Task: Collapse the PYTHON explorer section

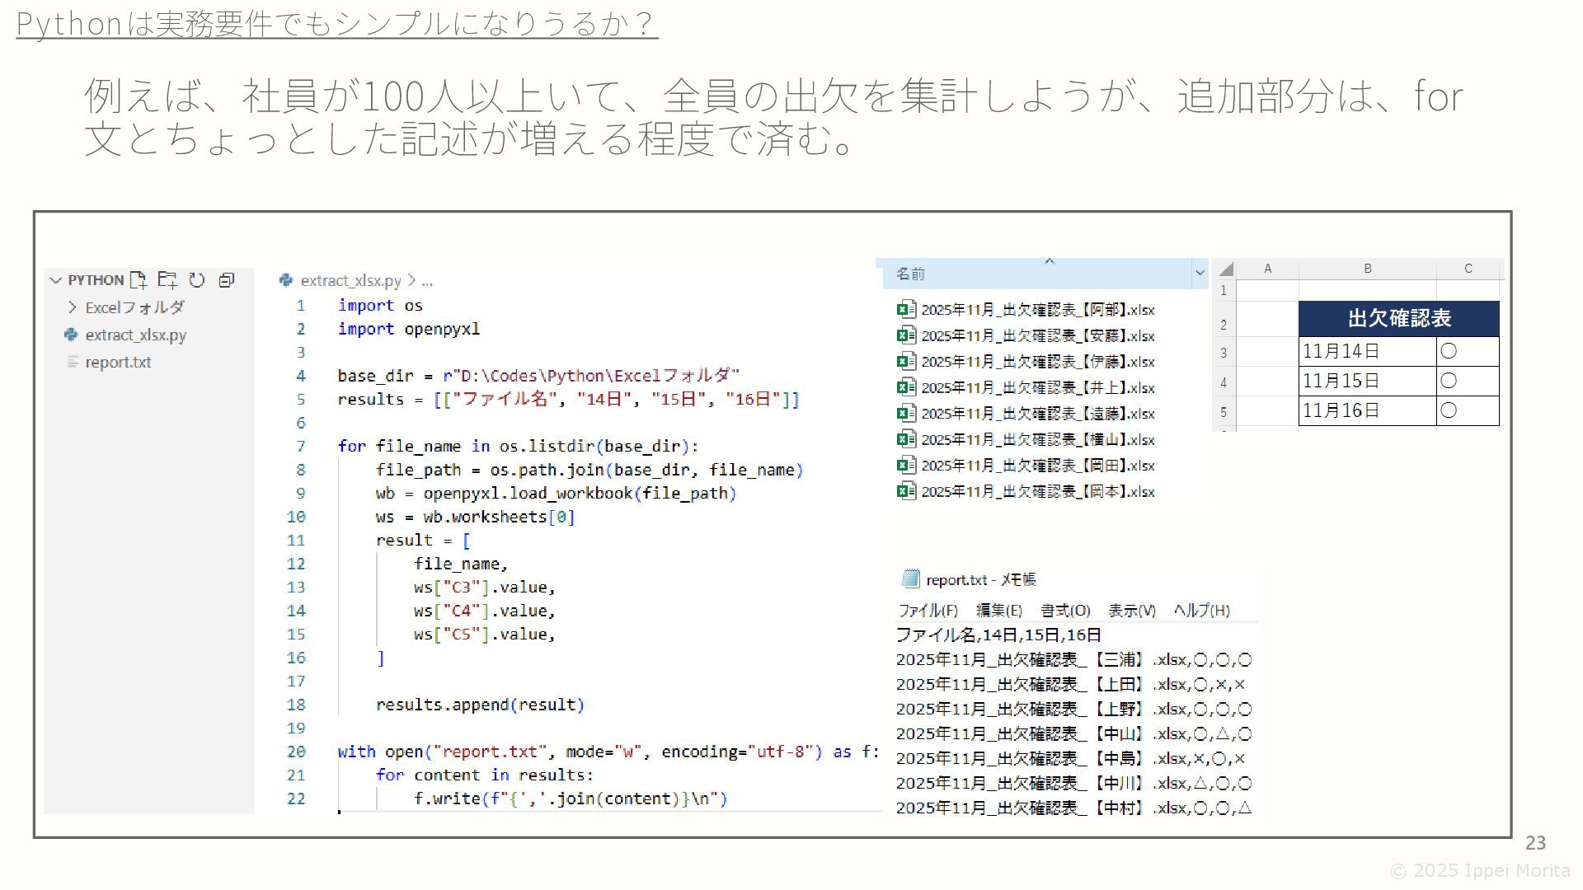Action: tap(56, 280)
